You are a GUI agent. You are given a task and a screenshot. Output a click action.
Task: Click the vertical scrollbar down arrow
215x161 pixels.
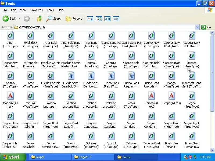point(212,150)
